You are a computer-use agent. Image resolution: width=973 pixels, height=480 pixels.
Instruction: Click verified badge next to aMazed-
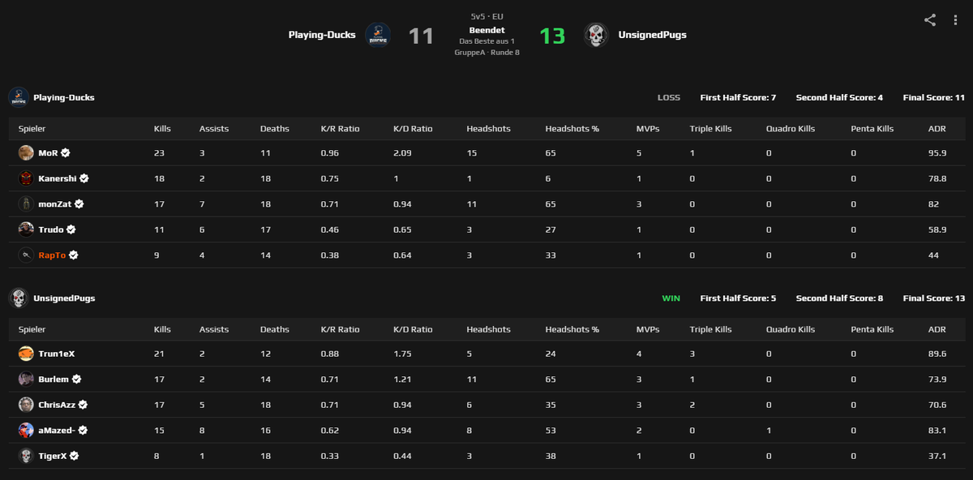click(83, 431)
